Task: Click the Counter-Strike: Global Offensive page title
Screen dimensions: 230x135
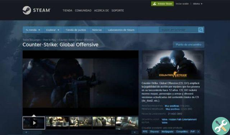Action: 60,45
